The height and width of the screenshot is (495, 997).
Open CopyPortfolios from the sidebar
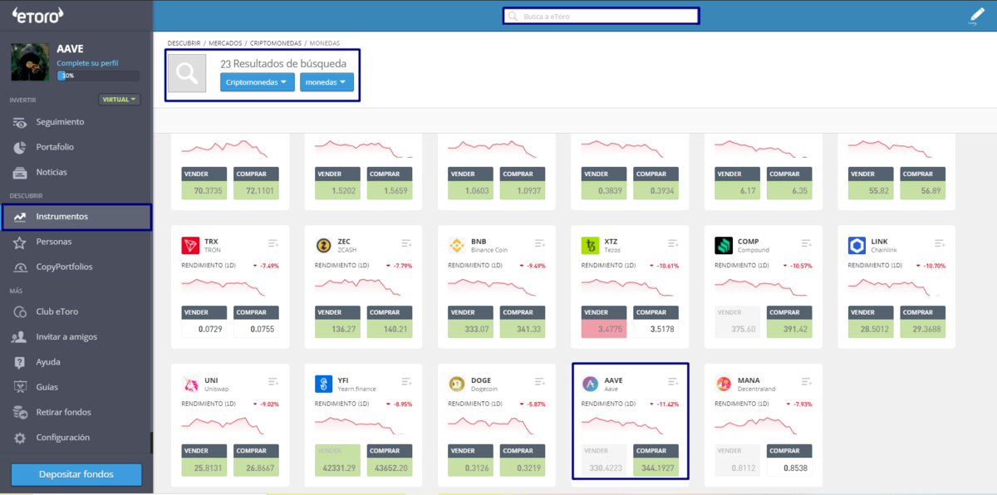tap(64, 267)
